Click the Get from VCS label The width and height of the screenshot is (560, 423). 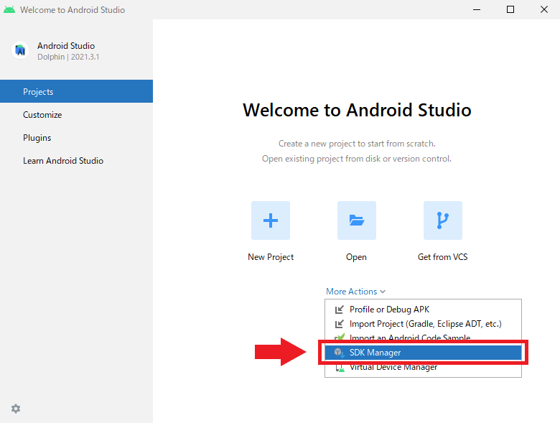442,257
